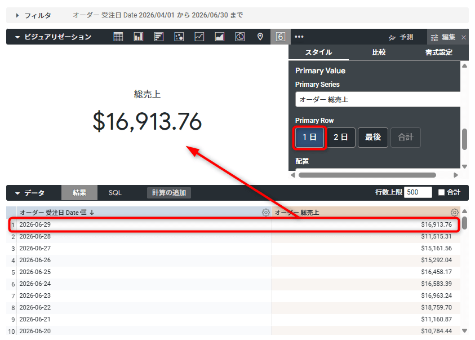Collapse the ビジュアリゼーション section
This screenshot has height=340, width=475.
coord(17,37)
